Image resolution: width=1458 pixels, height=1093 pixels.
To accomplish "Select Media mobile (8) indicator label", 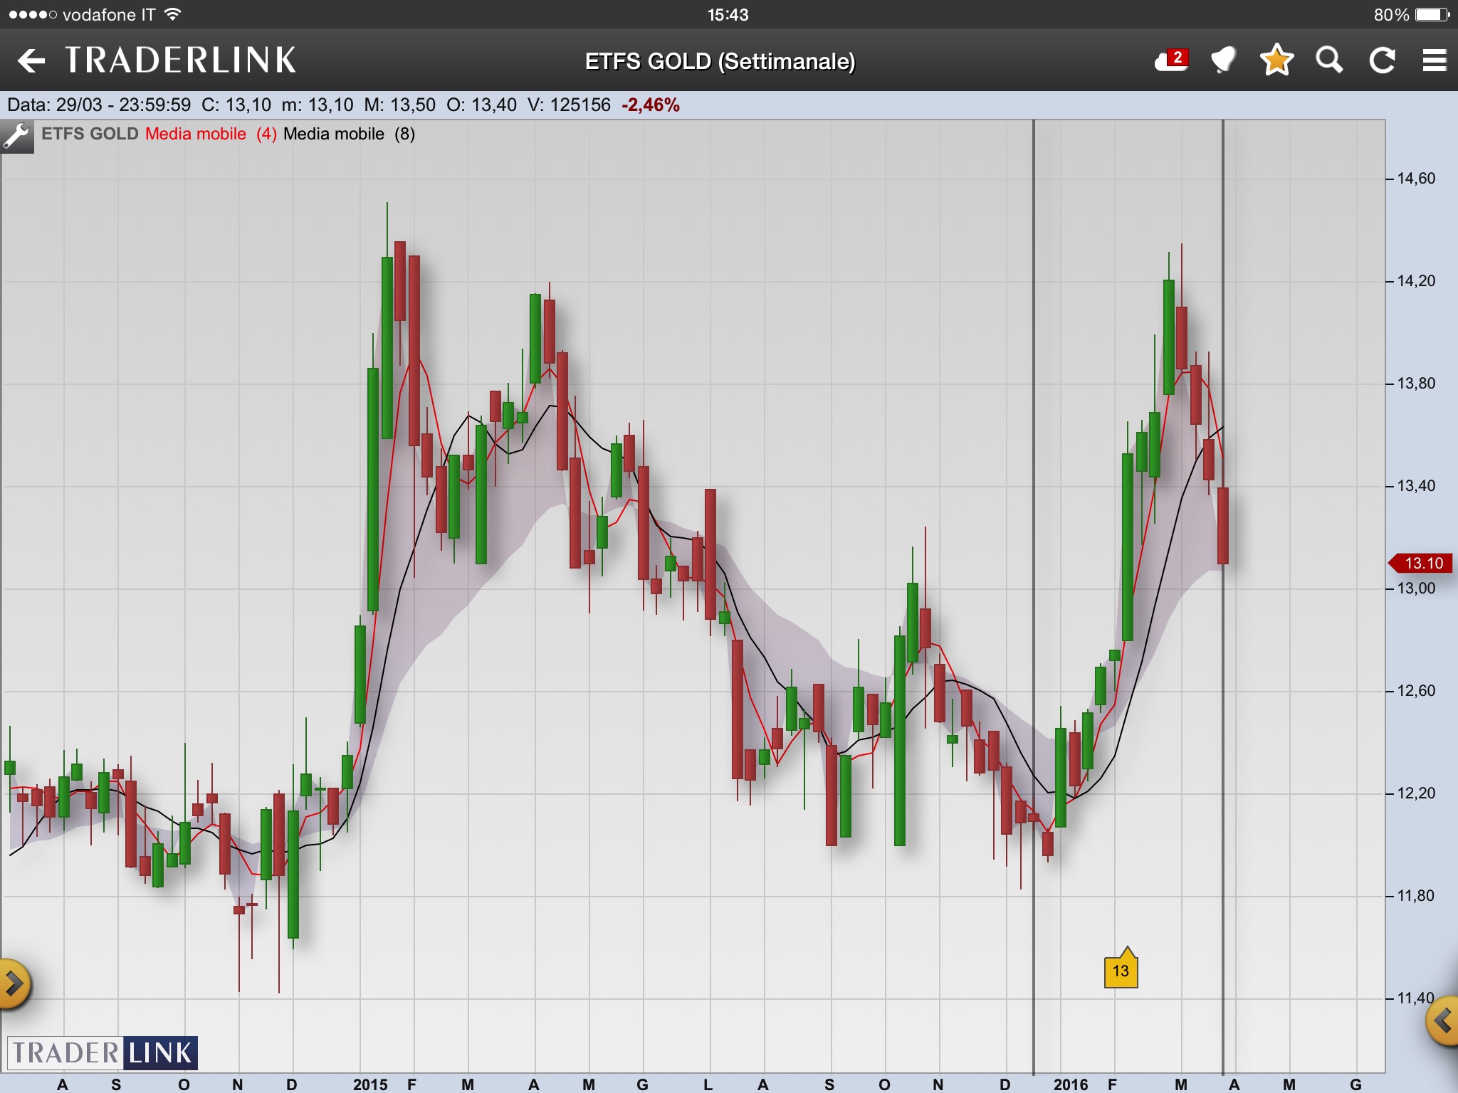I will 349,134.
